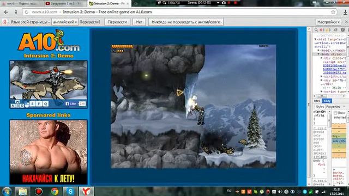This screenshot has height=196, width=349.
Task: Open the Properties tab in DevTools
Action: (333, 107)
